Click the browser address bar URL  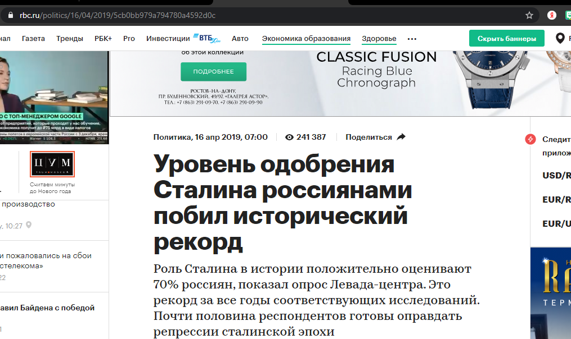point(117,15)
